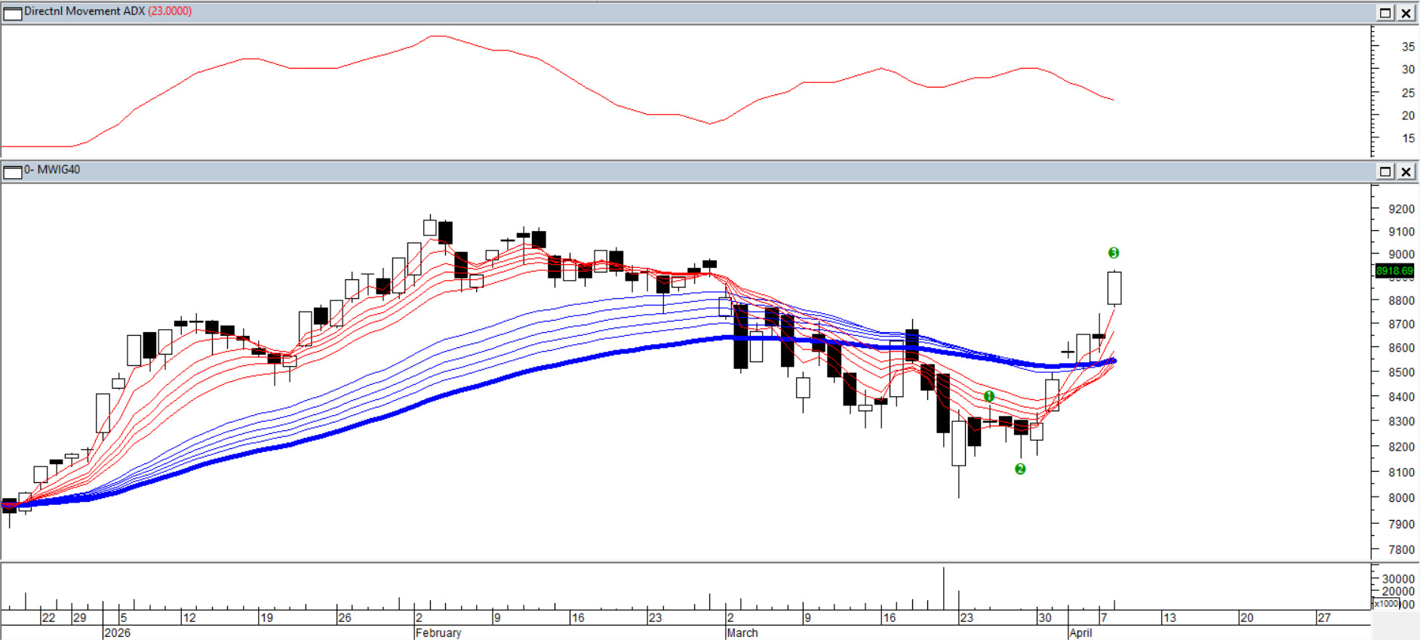Viewport: 1420px width, 640px height.
Task: Click the red ADX value 23.0000
Action: point(170,11)
